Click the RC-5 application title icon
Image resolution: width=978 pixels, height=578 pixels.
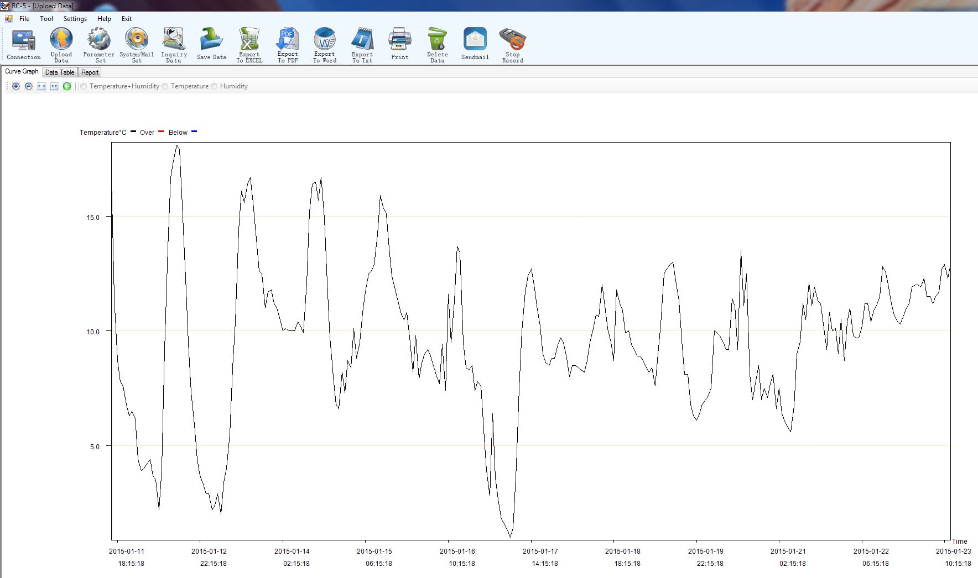4,6
